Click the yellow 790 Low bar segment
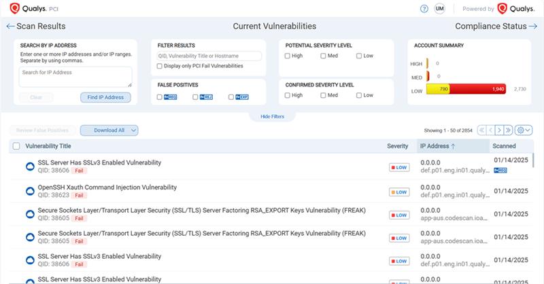544x284 pixels. pos(438,89)
